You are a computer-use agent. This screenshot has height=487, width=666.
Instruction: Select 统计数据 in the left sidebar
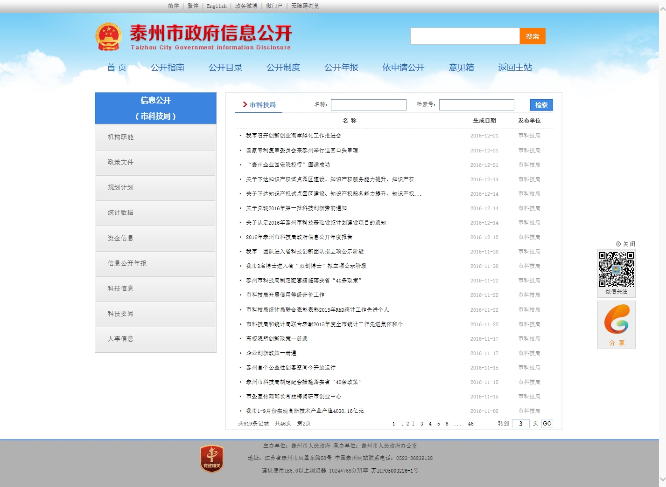[x=120, y=213]
